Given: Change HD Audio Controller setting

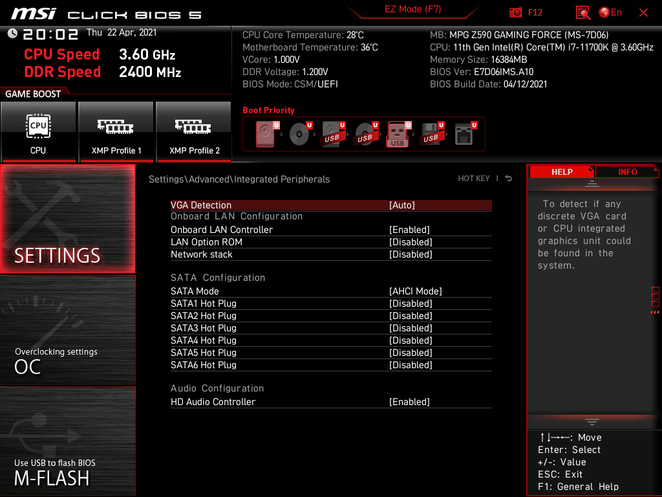Looking at the screenshot, I should coord(331,401).
